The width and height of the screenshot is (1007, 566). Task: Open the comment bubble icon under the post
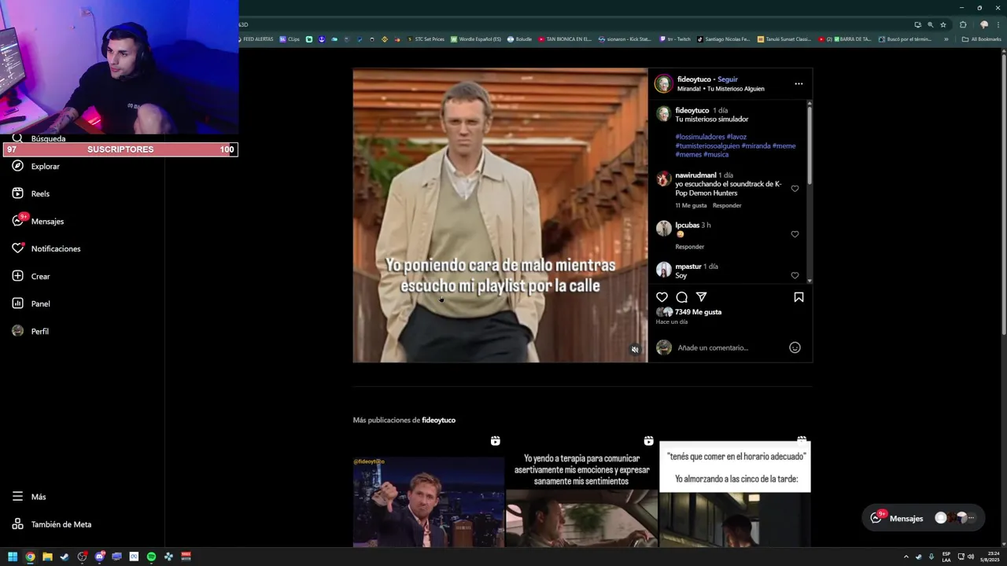[x=682, y=297]
